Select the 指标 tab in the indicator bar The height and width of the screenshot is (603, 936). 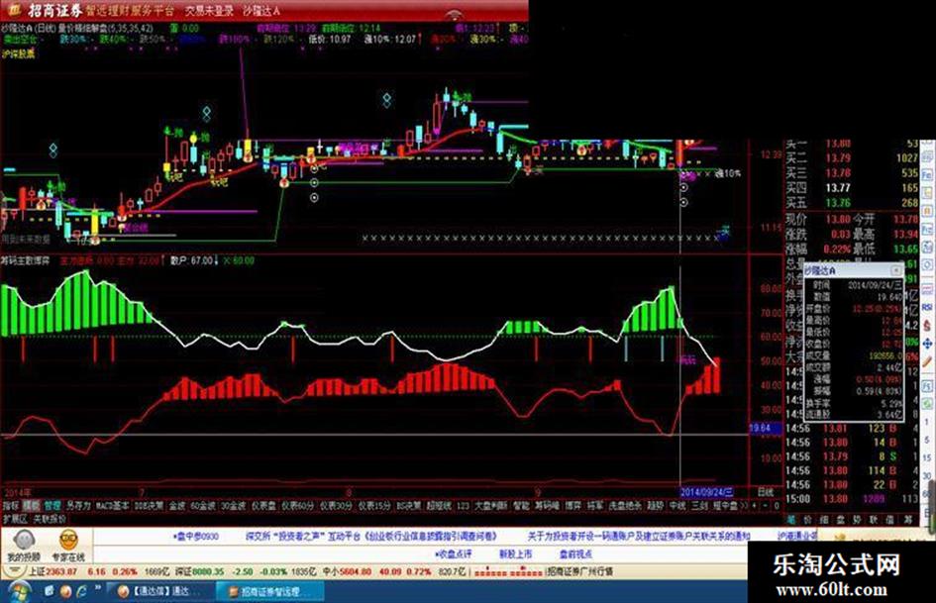click(x=11, y=506)
